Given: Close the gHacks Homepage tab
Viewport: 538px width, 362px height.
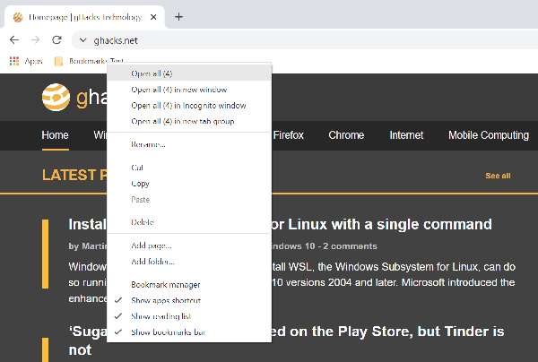Looking at the screenshot, I should (x=153, y=17).
